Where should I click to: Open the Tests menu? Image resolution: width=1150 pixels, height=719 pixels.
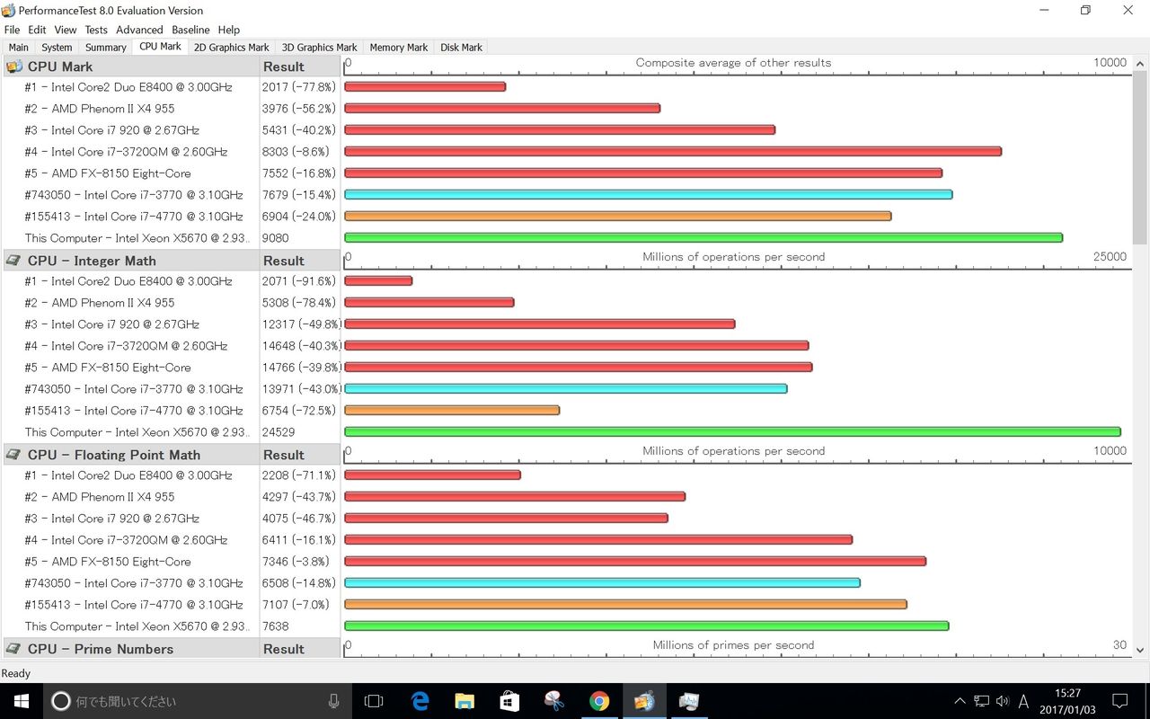click(x=95, y=29)
